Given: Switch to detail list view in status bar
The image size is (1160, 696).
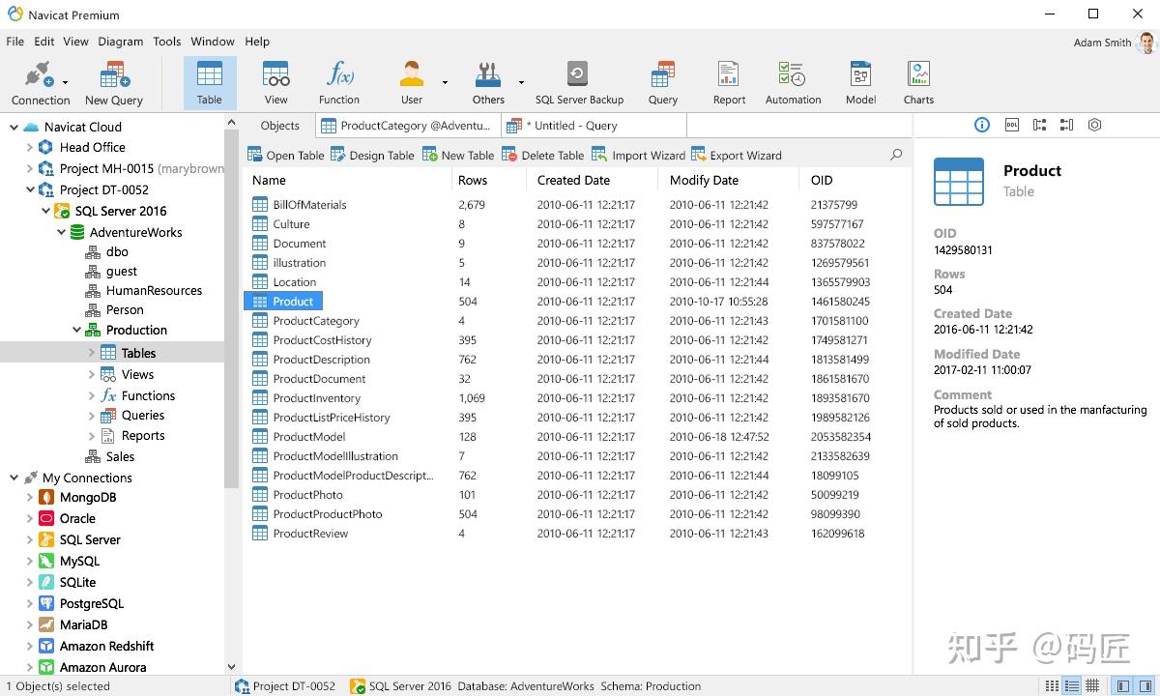Looking at the screenshot, I should (1071, 685).
